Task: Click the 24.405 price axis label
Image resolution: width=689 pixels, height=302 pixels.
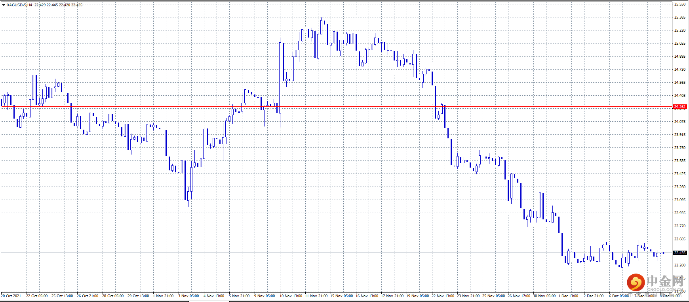Action: [680, 96]
